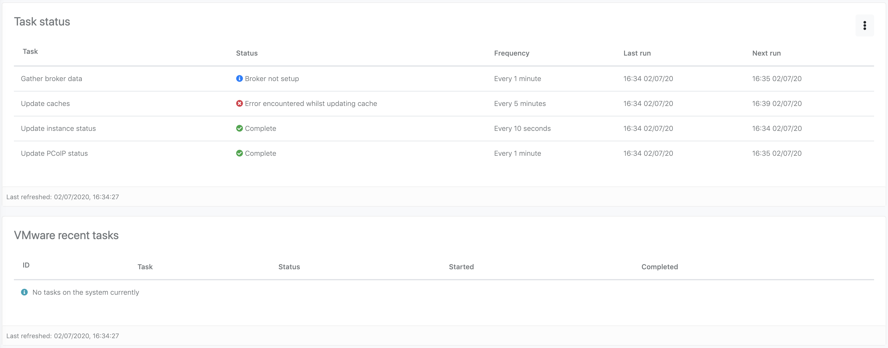Click the ID column header in VMware tasks
The height and width of the screenshot is (348, 888).
tap(26, 265)
